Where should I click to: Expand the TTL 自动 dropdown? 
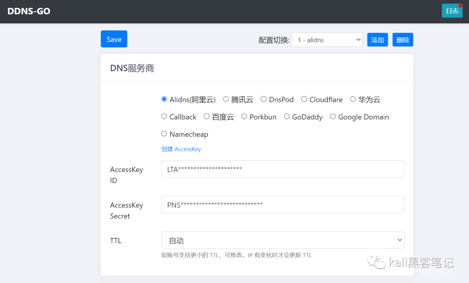[x=282, y=240]
